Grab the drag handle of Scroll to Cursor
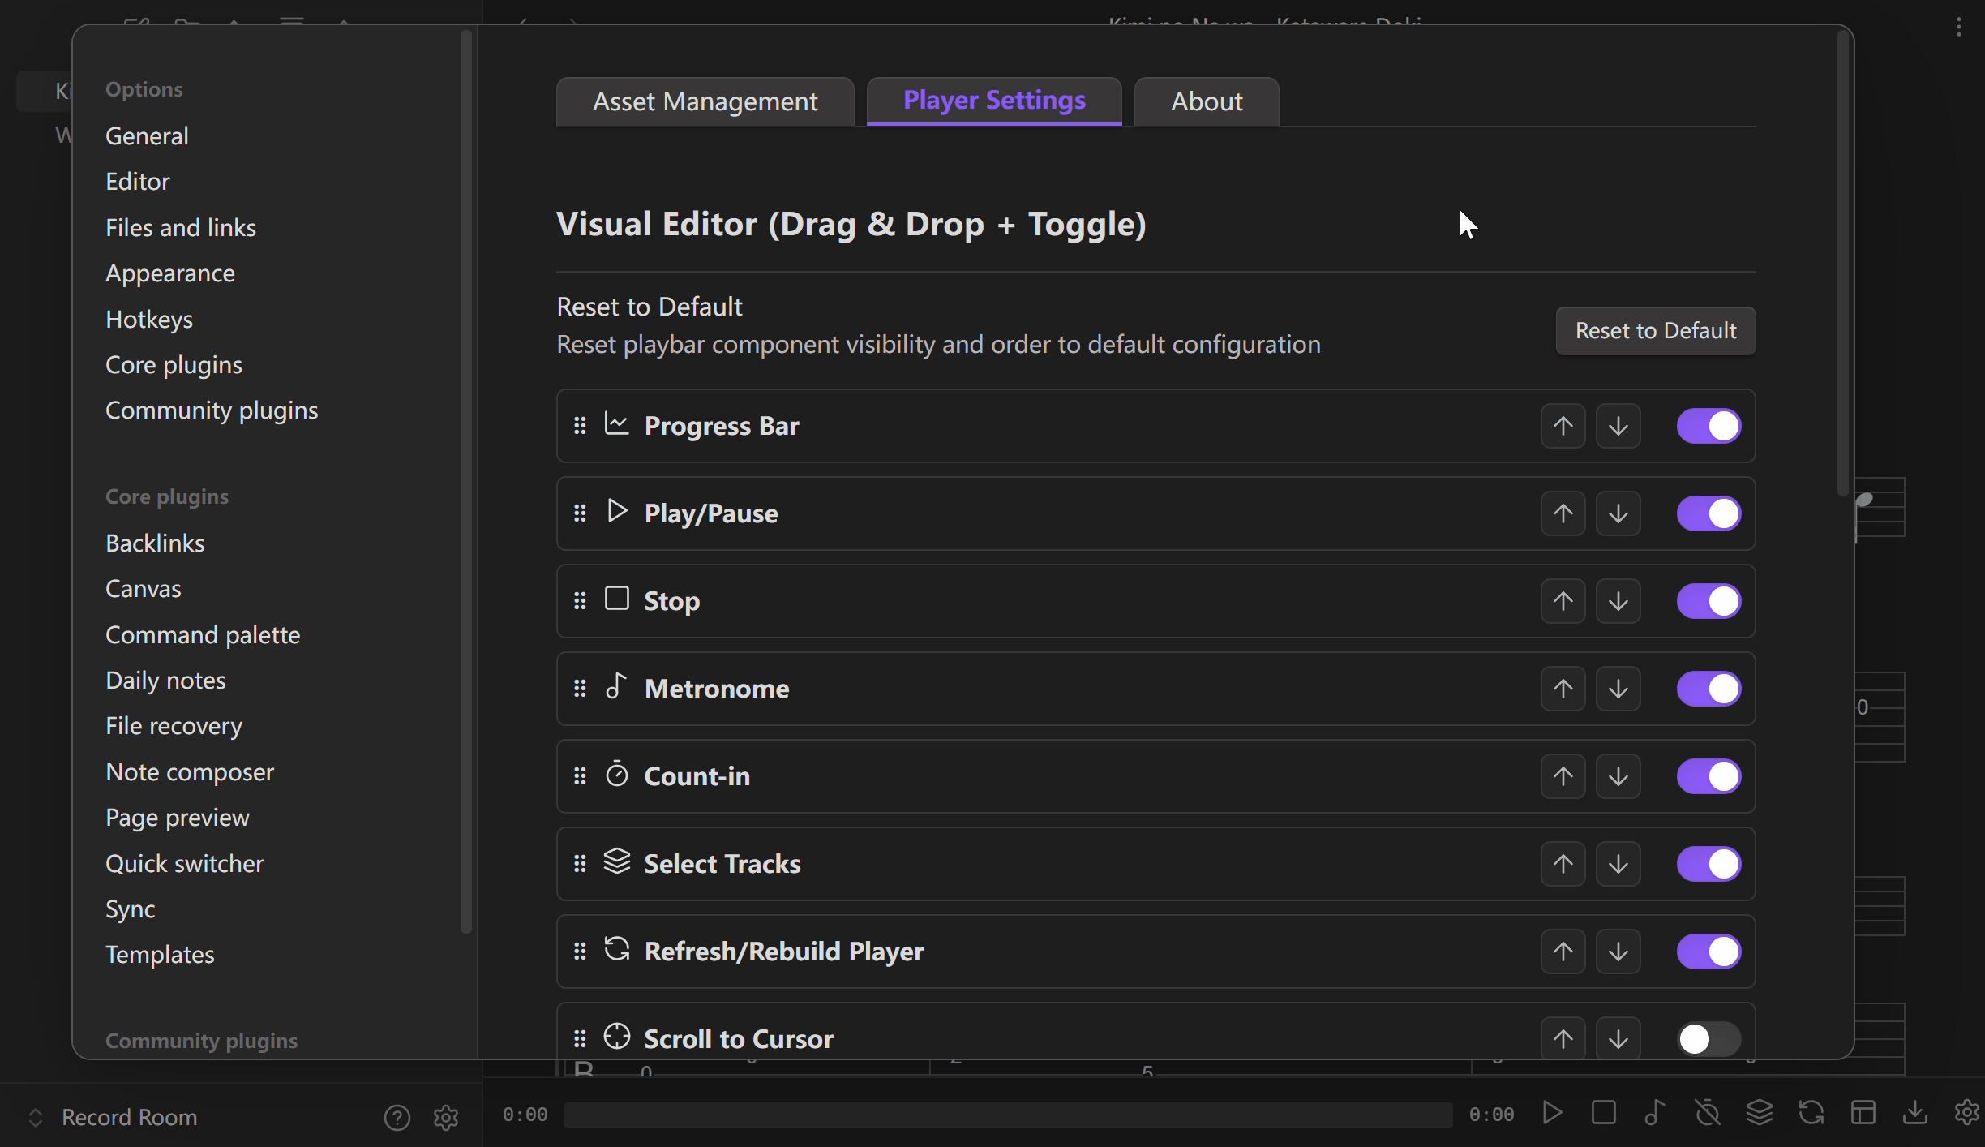The image size is (1985, 1147). (x=580, y=1039)
